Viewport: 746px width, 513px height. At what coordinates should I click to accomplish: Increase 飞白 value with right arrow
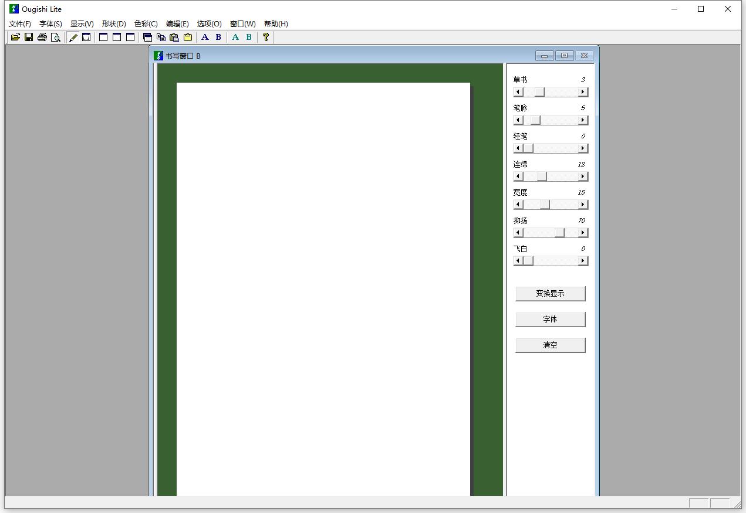click(x=583, y=261)
